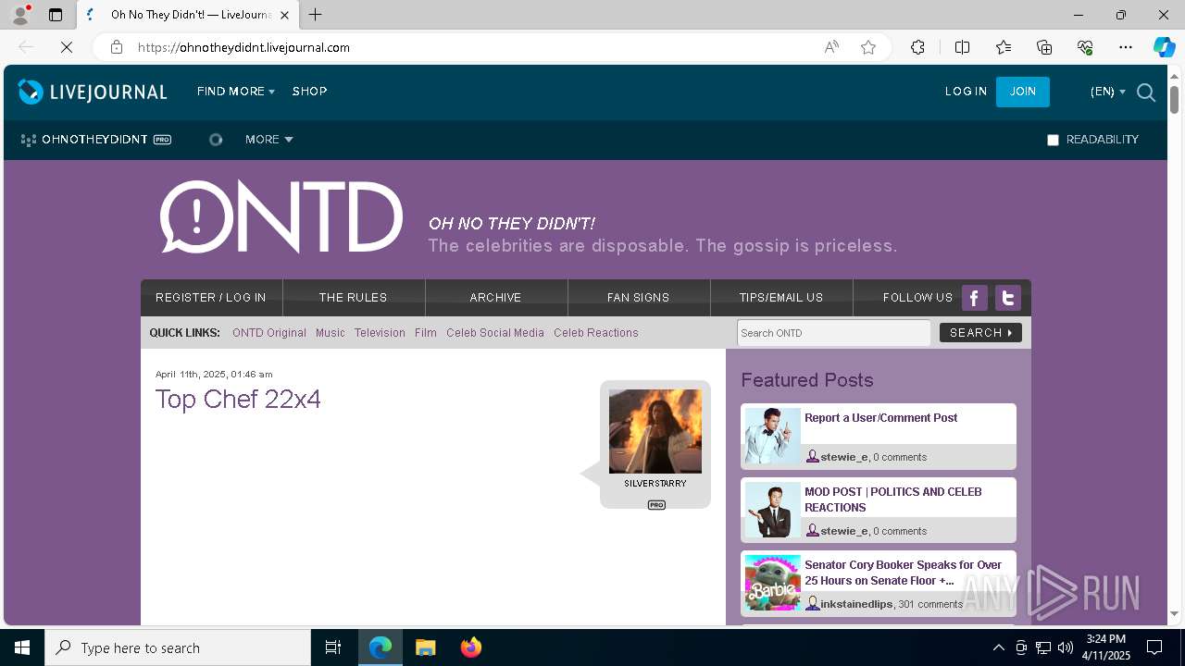The height and width of the screenshot is (666, 1185).
Task: Click the Log In link
Action: [966, 92]
